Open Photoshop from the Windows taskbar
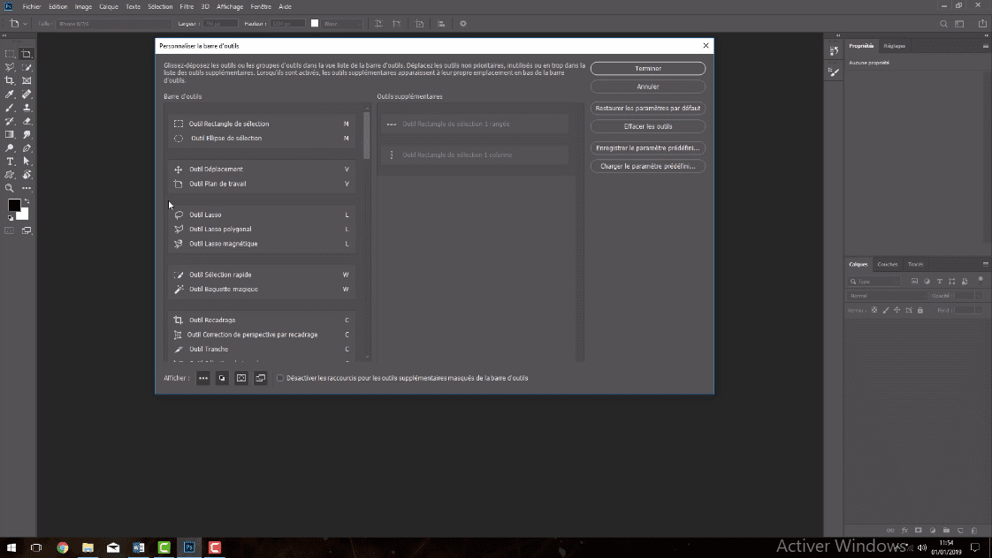Viewport: 992px width, 558px height. click(189, 547)
